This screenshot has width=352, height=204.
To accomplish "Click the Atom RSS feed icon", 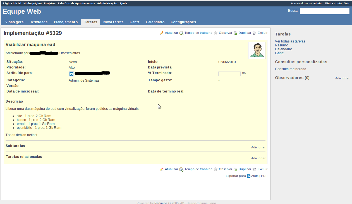I will click(x=249, y=176).
